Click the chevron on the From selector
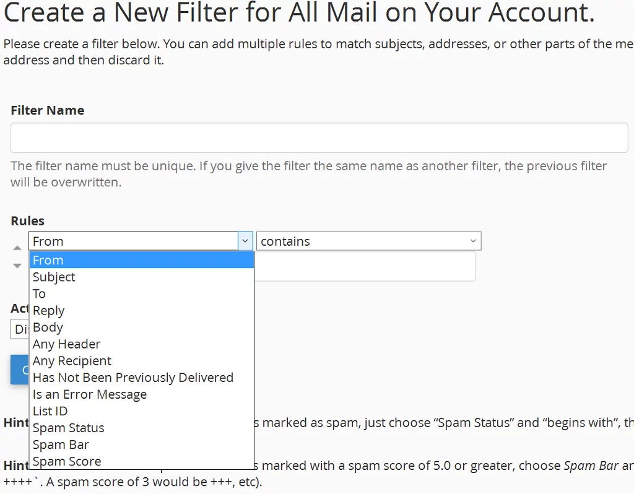 coord(245,241)
